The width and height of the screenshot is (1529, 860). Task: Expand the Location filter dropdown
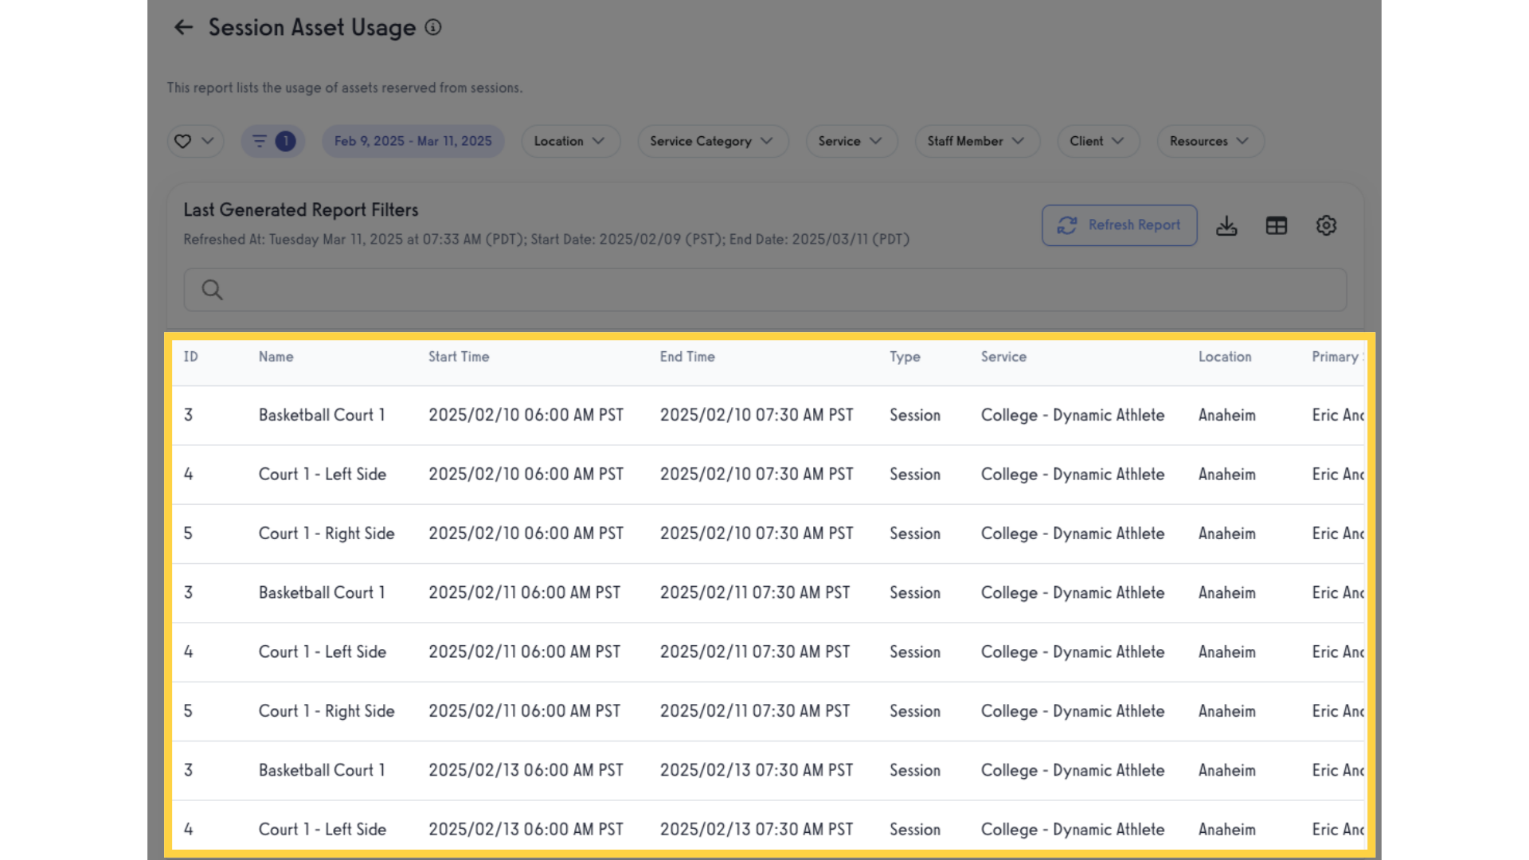[569, 141]
